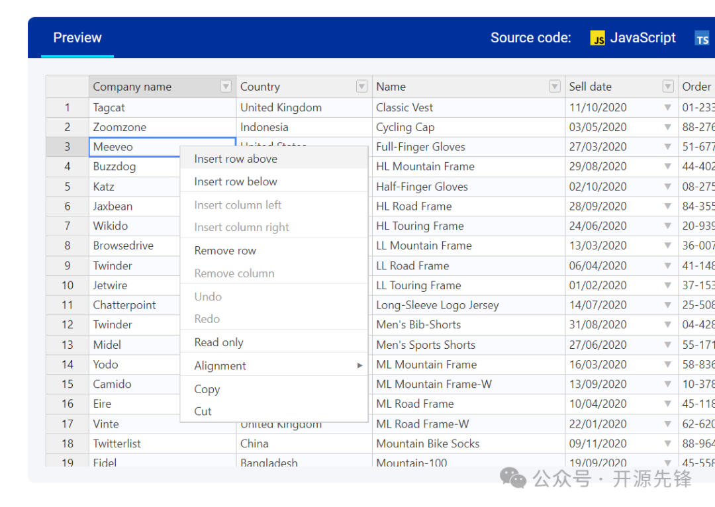This screenshot has height=507, width=715.
Task: Open date picker arrow for 11/10/2020
Action: pos(667,108)
